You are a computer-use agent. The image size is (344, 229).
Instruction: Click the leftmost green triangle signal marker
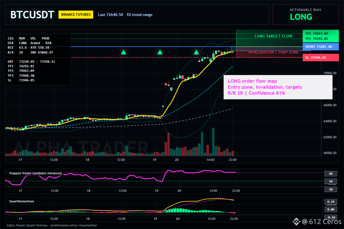click(124, 52)
